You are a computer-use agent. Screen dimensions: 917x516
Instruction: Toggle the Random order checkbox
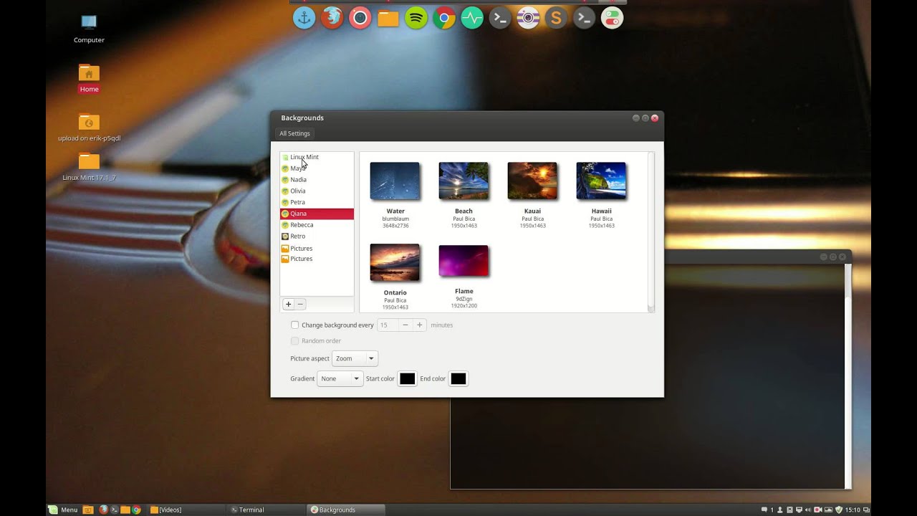[x=294, y=341]
